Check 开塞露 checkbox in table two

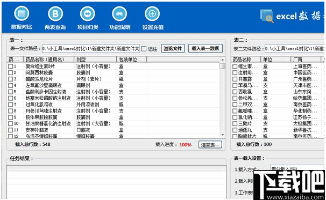pyautogui.click(x=235, y=79)
